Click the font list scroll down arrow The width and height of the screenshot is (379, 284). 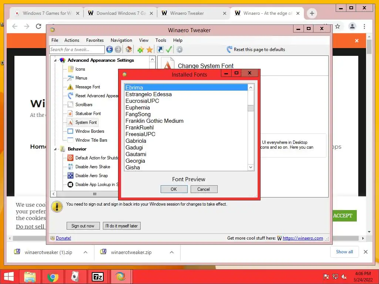251,167
